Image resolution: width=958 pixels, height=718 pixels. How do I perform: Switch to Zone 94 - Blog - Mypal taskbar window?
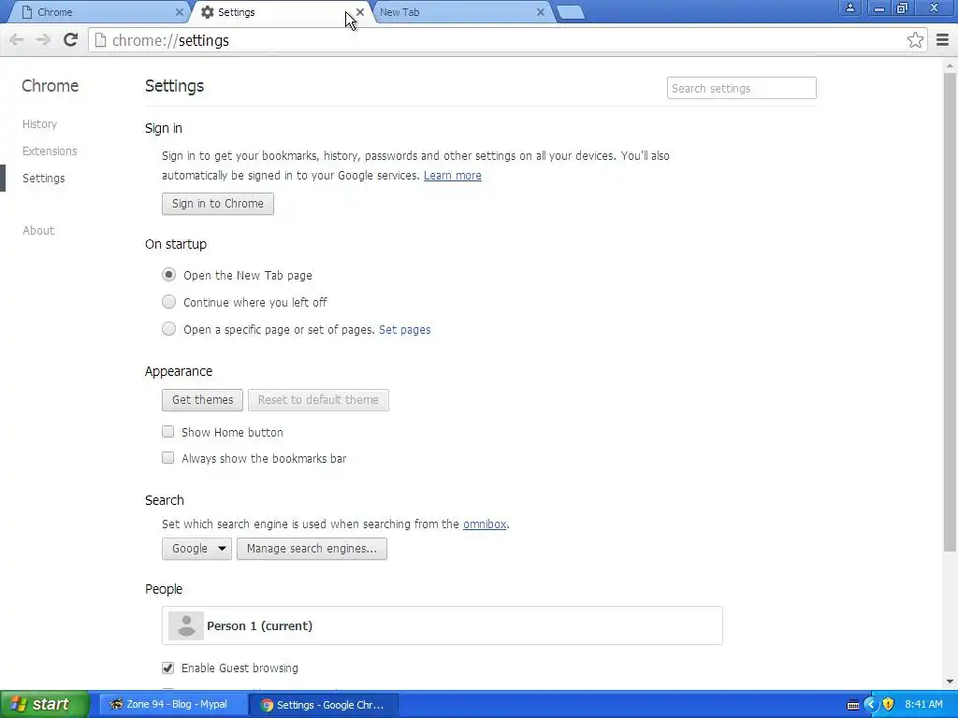pos(171,705)
